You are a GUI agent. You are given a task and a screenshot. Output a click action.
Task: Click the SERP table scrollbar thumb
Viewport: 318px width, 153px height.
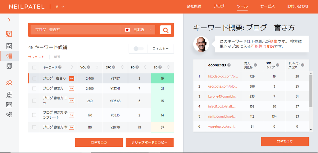click(311, 91)
